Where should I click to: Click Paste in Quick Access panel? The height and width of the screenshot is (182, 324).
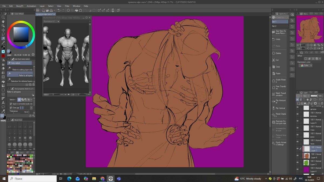tap(279, 73)
